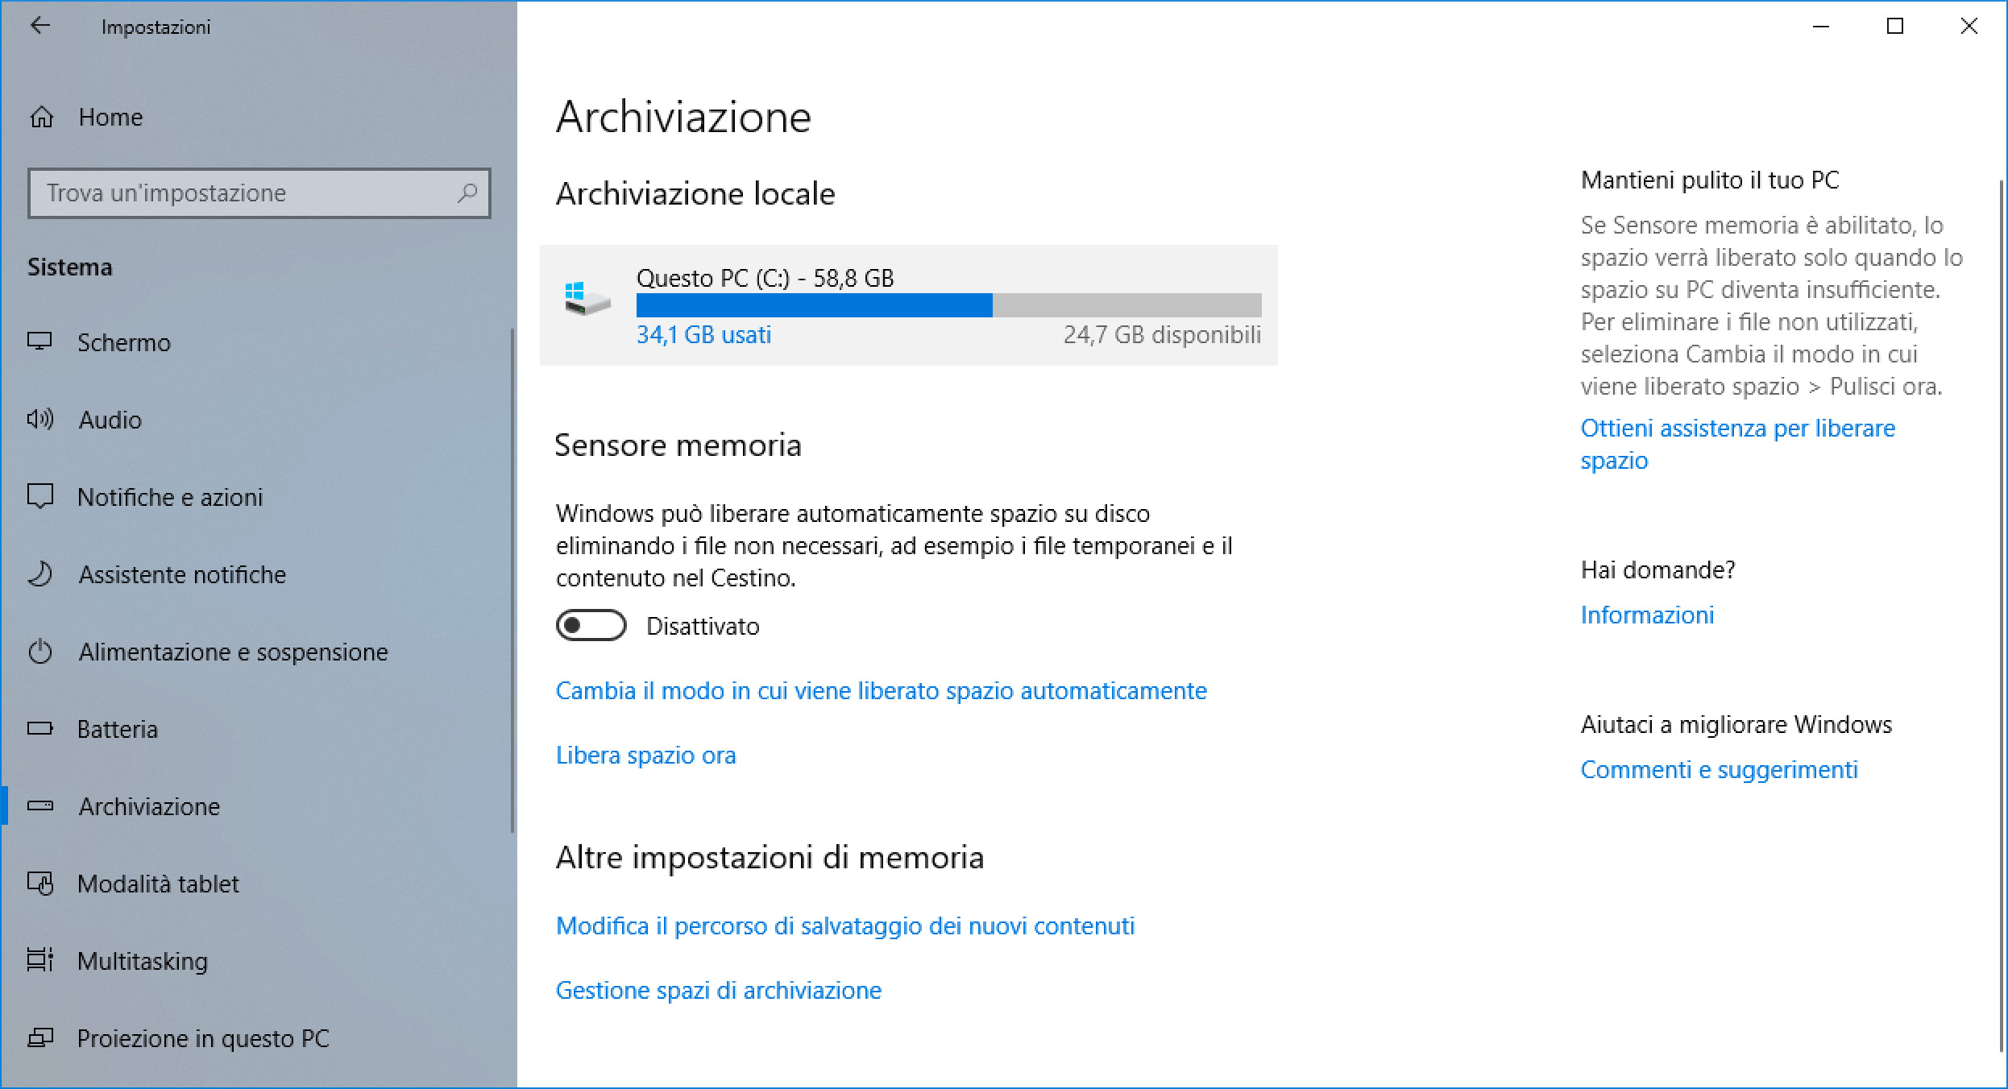Enable the Sensore memoria toggle
This screenshot has height=1089, width=2008.
591,626
